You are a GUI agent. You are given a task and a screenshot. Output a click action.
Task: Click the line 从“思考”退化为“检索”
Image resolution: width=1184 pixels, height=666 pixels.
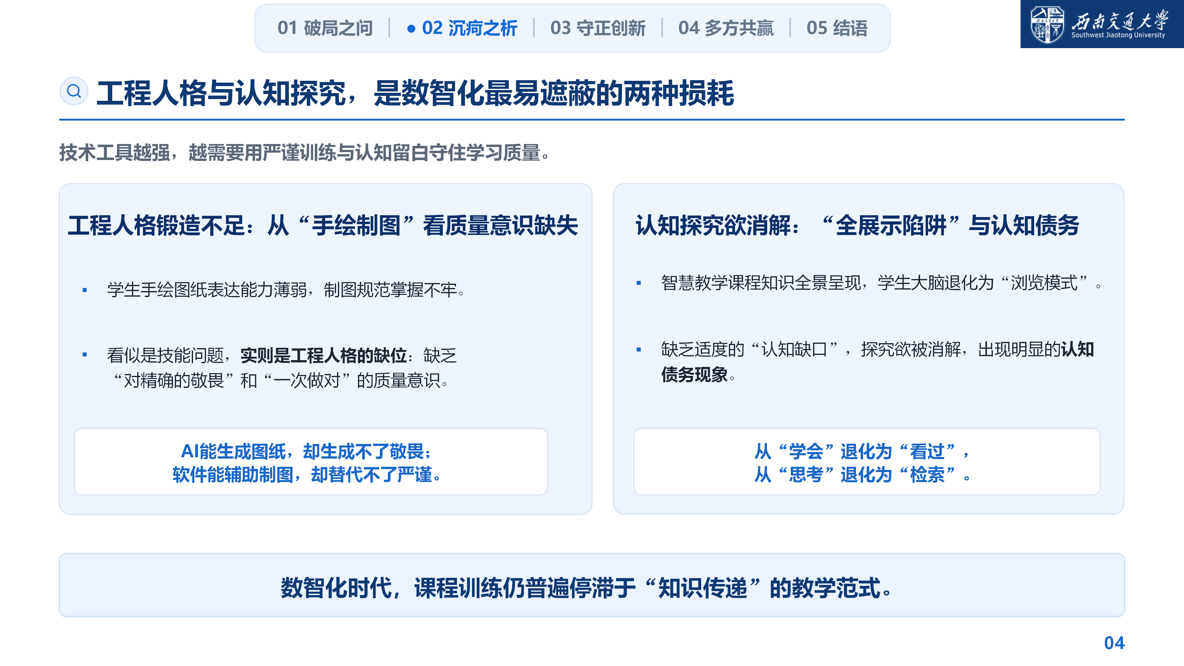[x=862, y=474]
